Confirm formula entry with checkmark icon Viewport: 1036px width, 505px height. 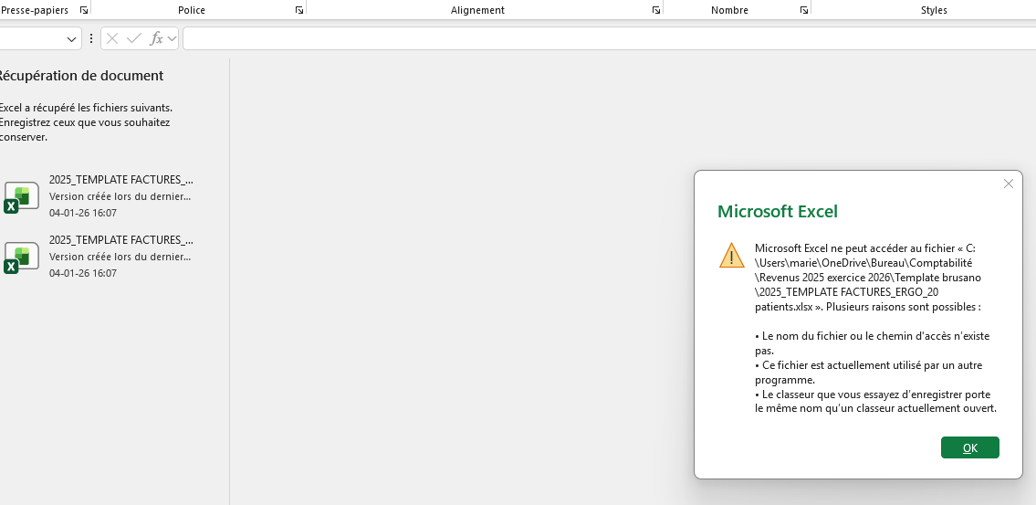(x=134, y=38)
